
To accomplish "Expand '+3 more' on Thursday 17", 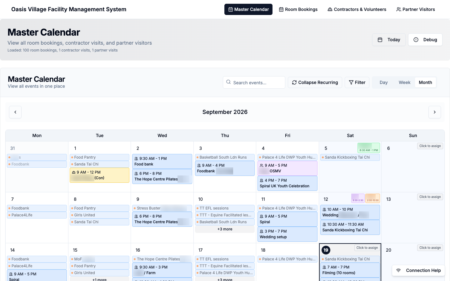I will tap(225, 279).
